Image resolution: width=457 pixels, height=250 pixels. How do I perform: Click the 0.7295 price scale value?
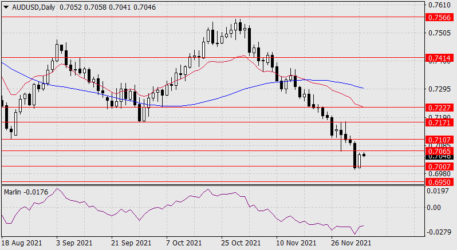click(439, 89)
